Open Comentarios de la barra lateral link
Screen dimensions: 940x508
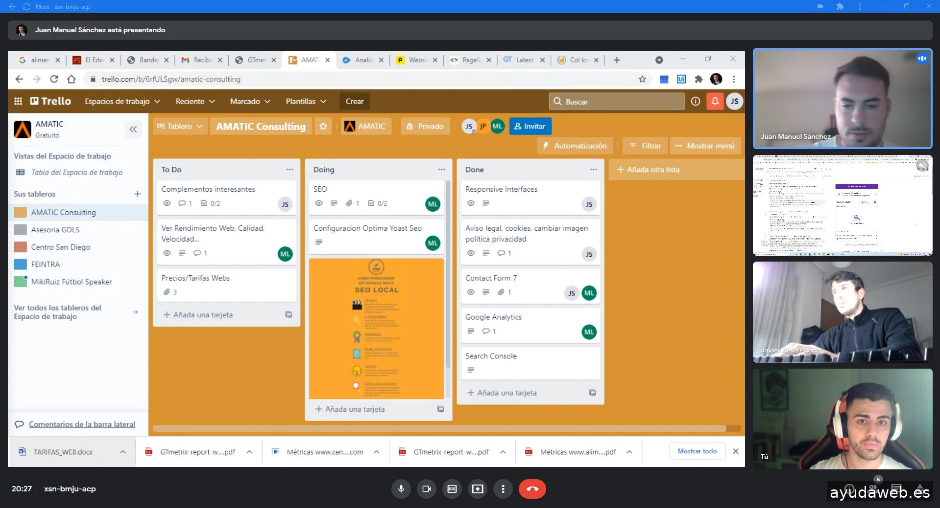point(82,424)
